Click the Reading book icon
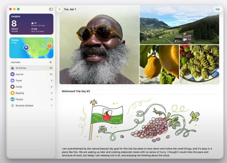This screenshot has height=163, width=227. pos(12,93)
